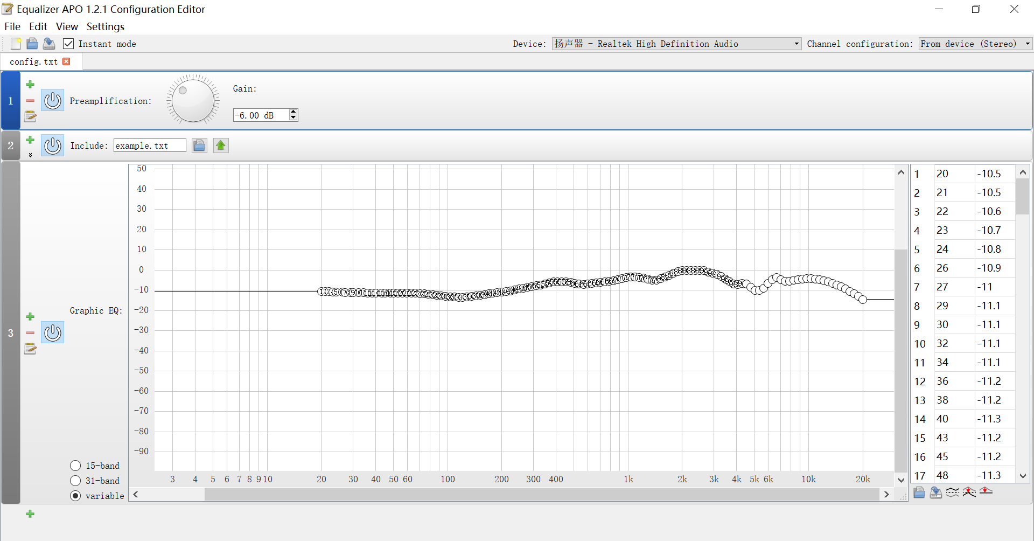Open the View menu
The width and height of the screenshot is (1034, 541).
click(x=67, y=26)
